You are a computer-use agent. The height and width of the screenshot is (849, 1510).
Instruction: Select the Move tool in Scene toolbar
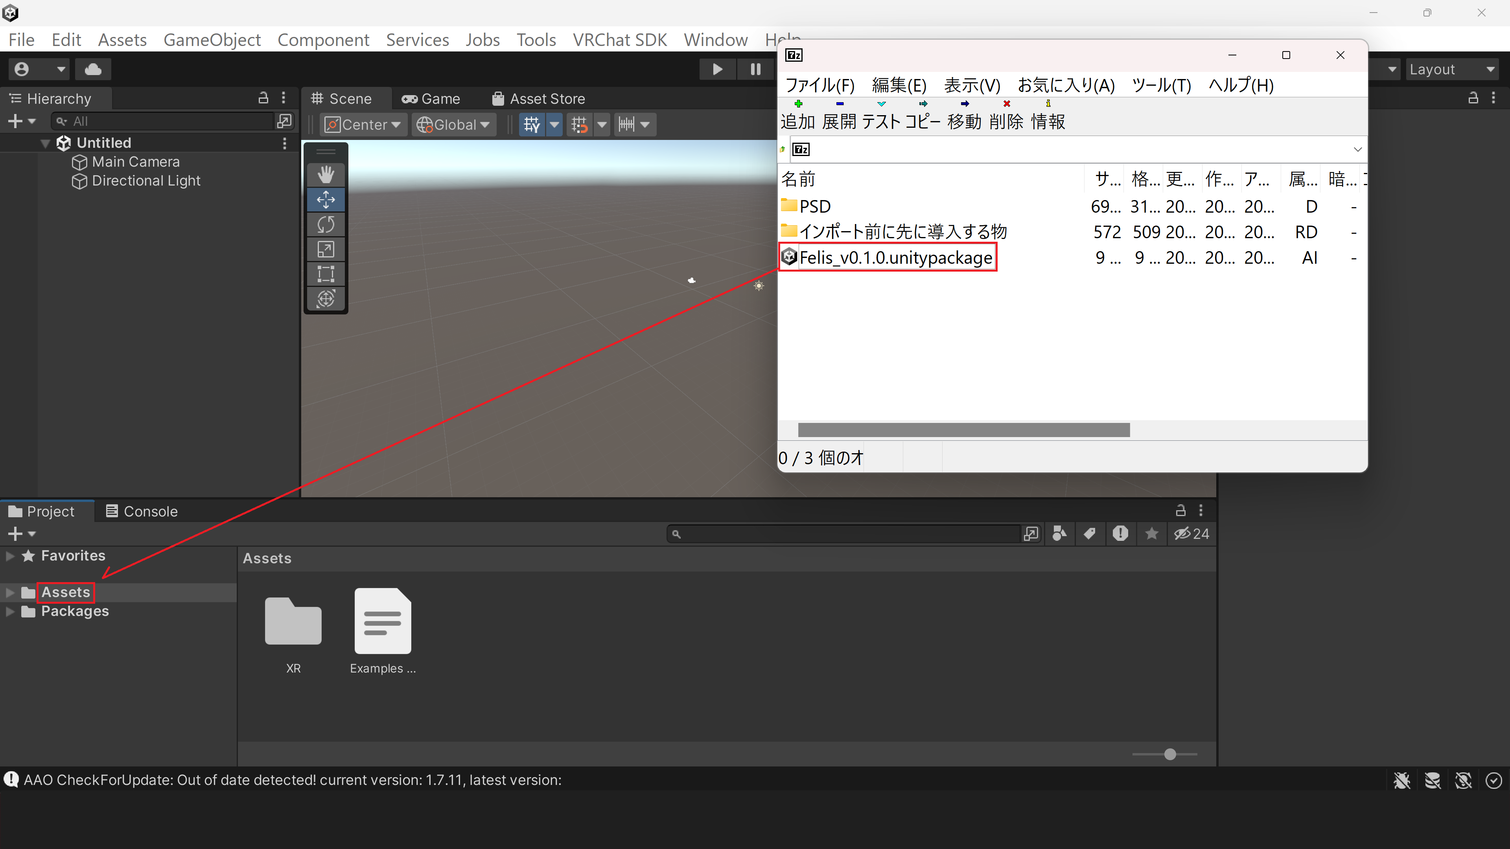[326, 199]
